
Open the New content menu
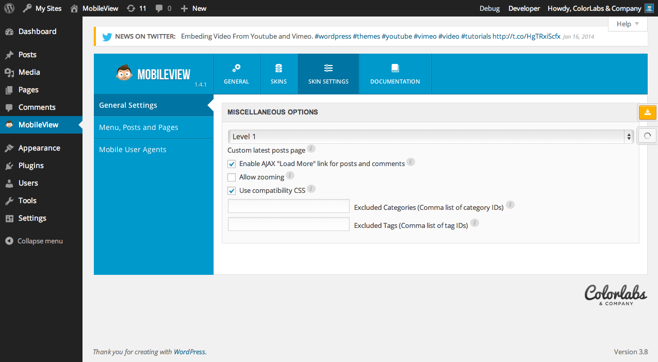point(193,8)
